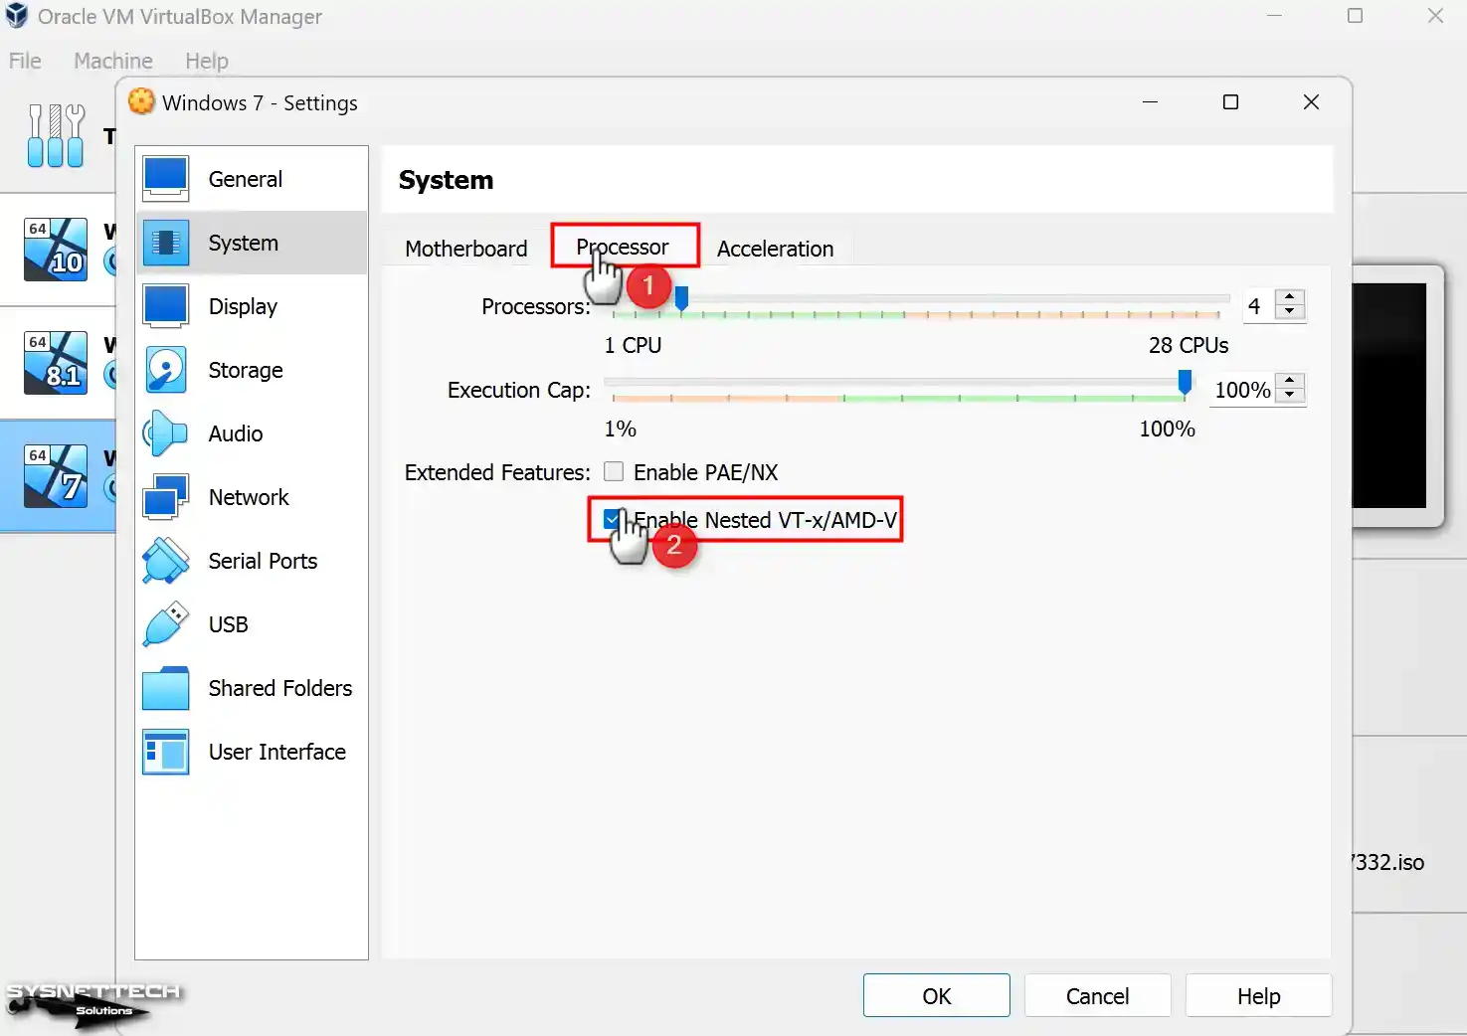Open the Help menu in menu bar
The height and width of the screenshot is (1036, 1467).
tap(207, 61)
